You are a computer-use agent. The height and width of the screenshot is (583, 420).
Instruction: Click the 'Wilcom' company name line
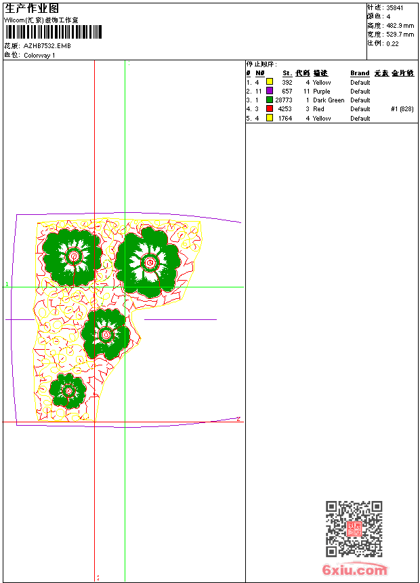click(41, 20)
